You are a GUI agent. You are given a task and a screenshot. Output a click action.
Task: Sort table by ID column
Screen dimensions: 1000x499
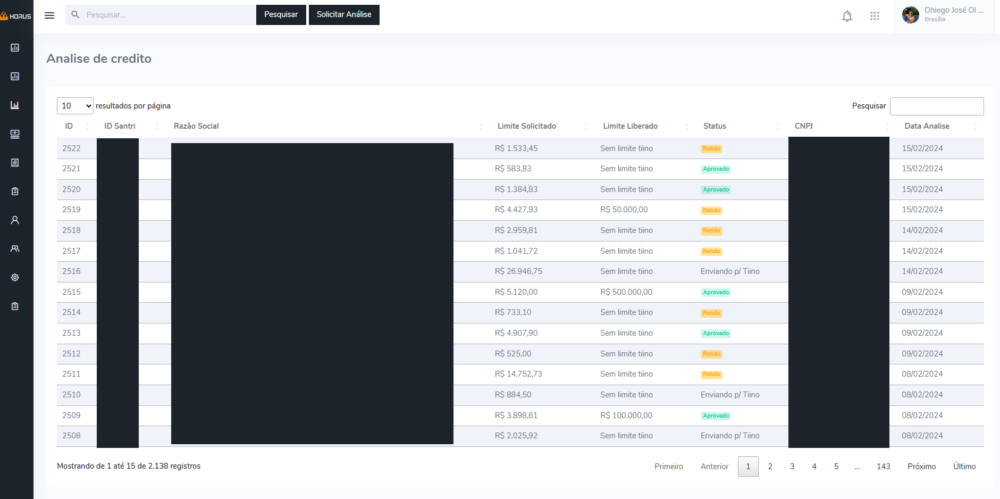click(x=69, y=126)
